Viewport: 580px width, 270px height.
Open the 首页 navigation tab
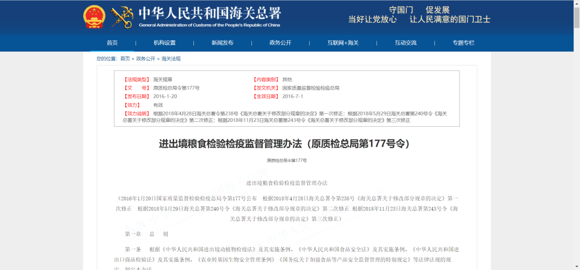pyautogui.click(x=112, y=43)
